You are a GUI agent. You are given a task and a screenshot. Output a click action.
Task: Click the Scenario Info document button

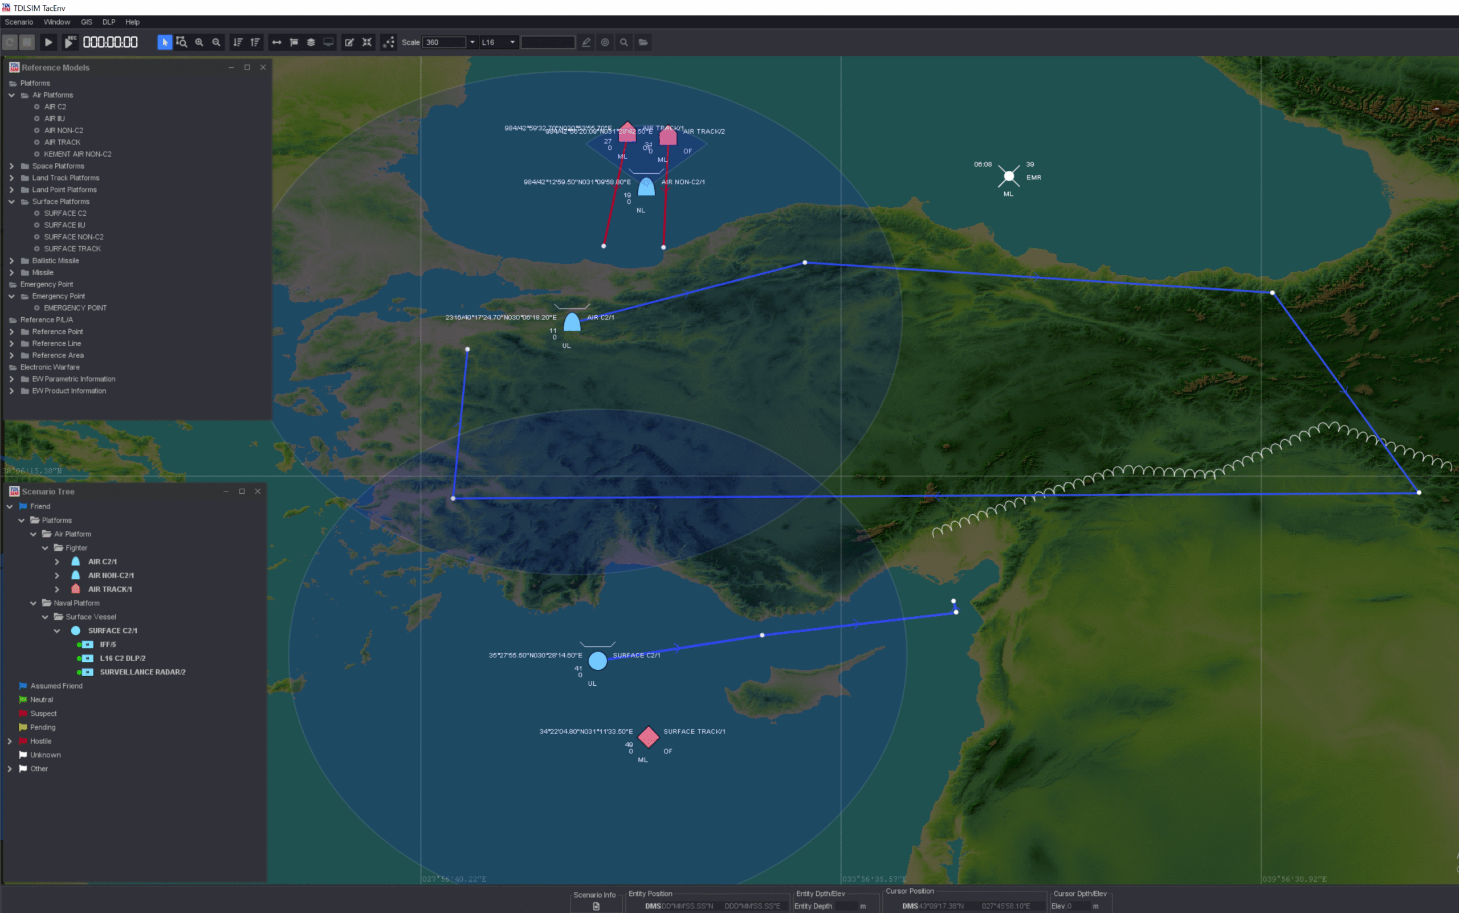pyautogui.click(x=596, y=906)
